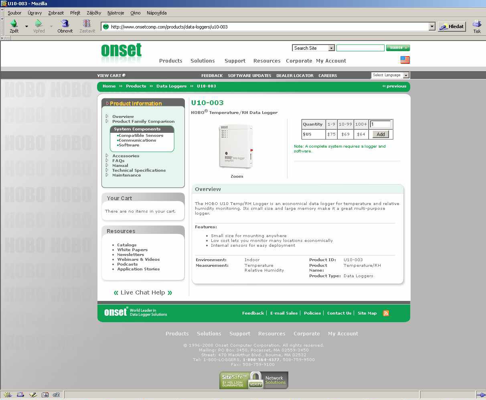Screen dimensions: 486x400
Task: Open the Search Site dropdown
Action: point(331,48)
